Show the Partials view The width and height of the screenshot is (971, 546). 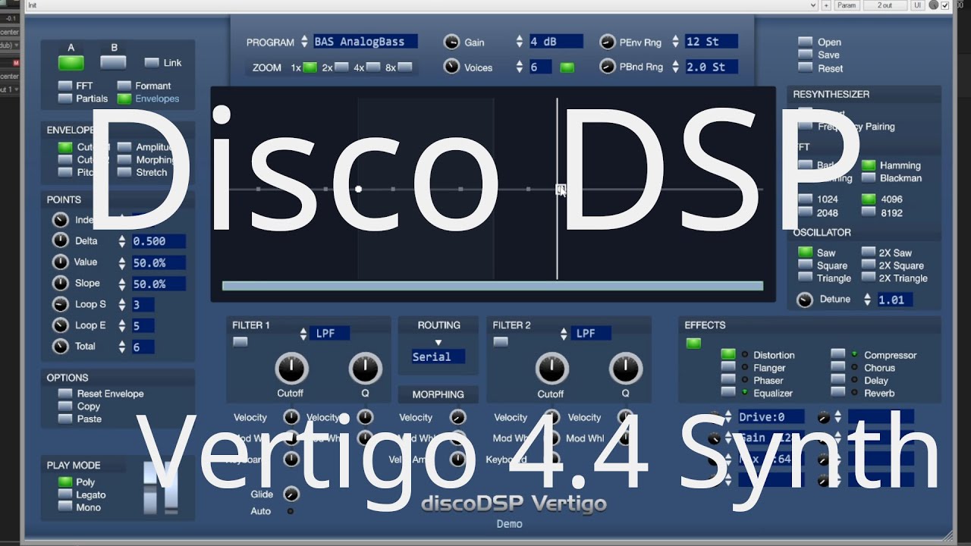pos(65,99)
